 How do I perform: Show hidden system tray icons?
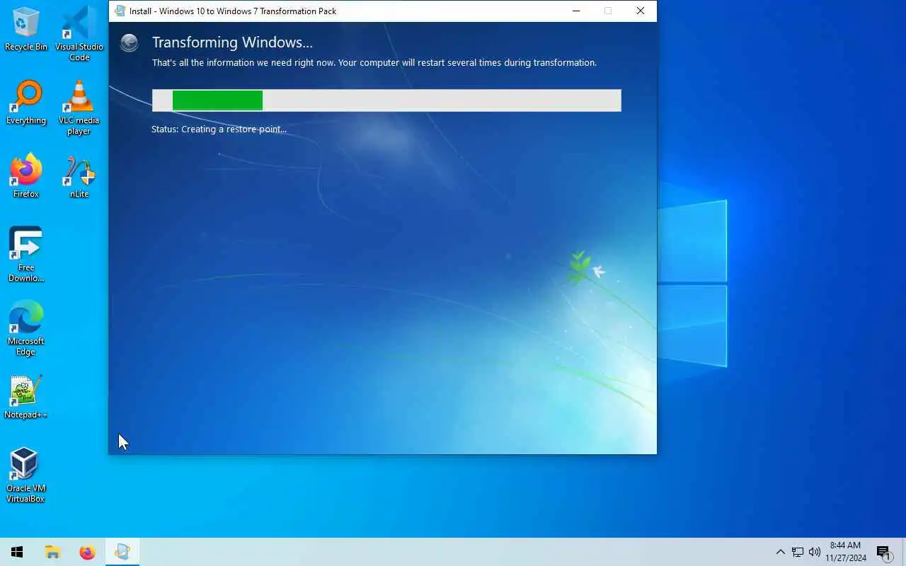tap(780, 552)
